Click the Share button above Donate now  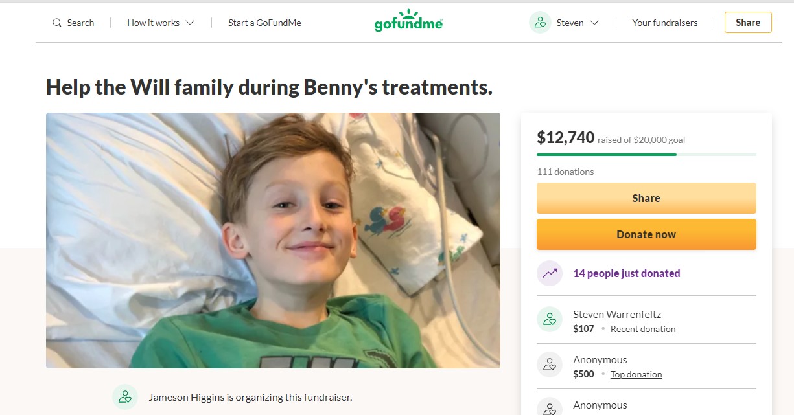646,198
